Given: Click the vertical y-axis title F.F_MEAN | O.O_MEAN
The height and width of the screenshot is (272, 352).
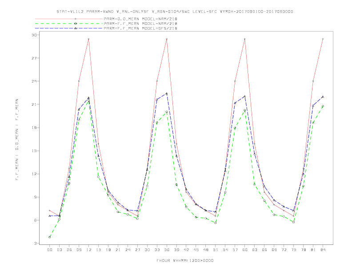Looking at the screenshot, I should [x=17, y=140].
